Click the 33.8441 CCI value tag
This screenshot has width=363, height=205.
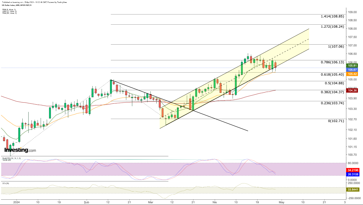pyautogui.click(x=353, y=189)
